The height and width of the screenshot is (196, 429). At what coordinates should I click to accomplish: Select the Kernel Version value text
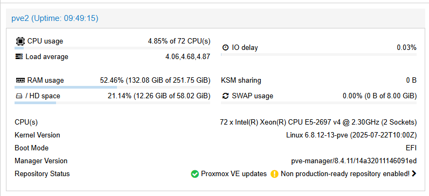pyautogui.click(x=351, y=135)
